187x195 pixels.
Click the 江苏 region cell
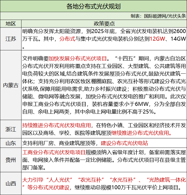click(x=11, y=39)
